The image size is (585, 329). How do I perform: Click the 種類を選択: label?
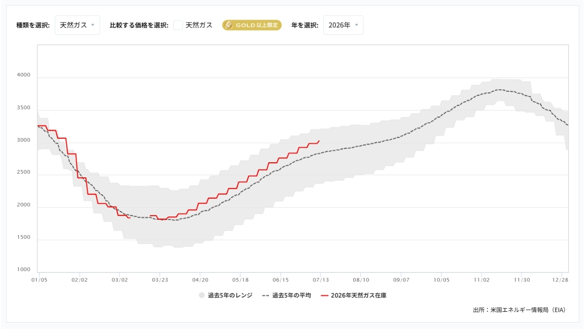point(33,25)
